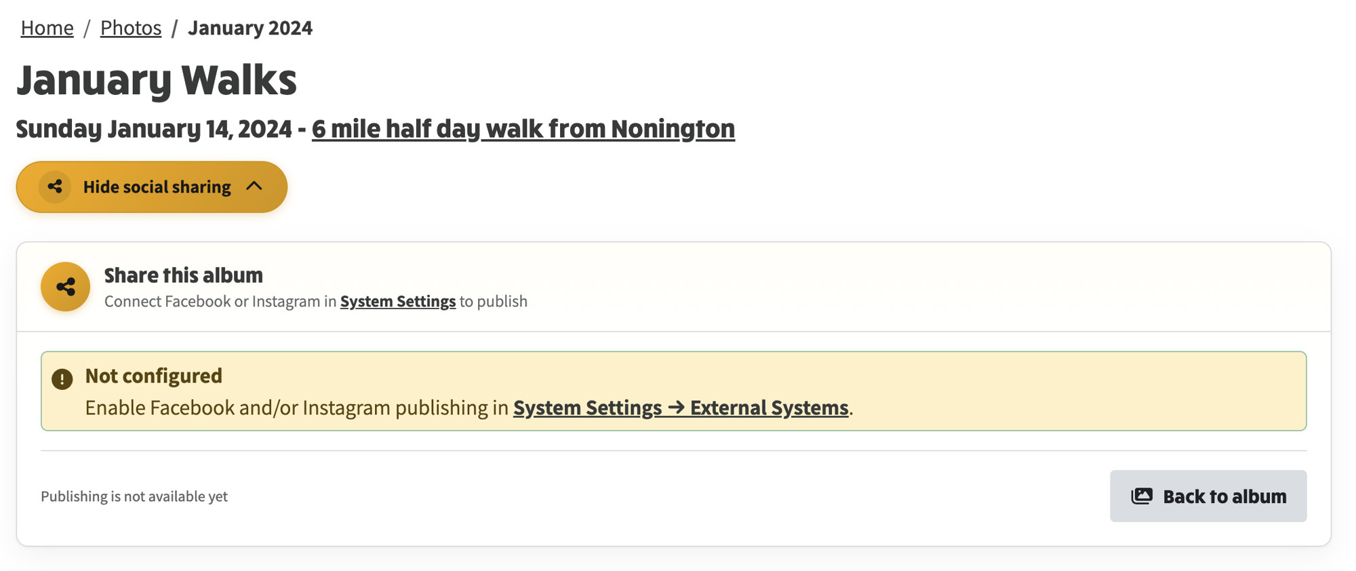
Task: Click the Publishing is not available yet text
Action: 134,496
